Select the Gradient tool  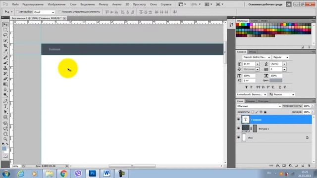pyautogui.click(x=5, y=84)
